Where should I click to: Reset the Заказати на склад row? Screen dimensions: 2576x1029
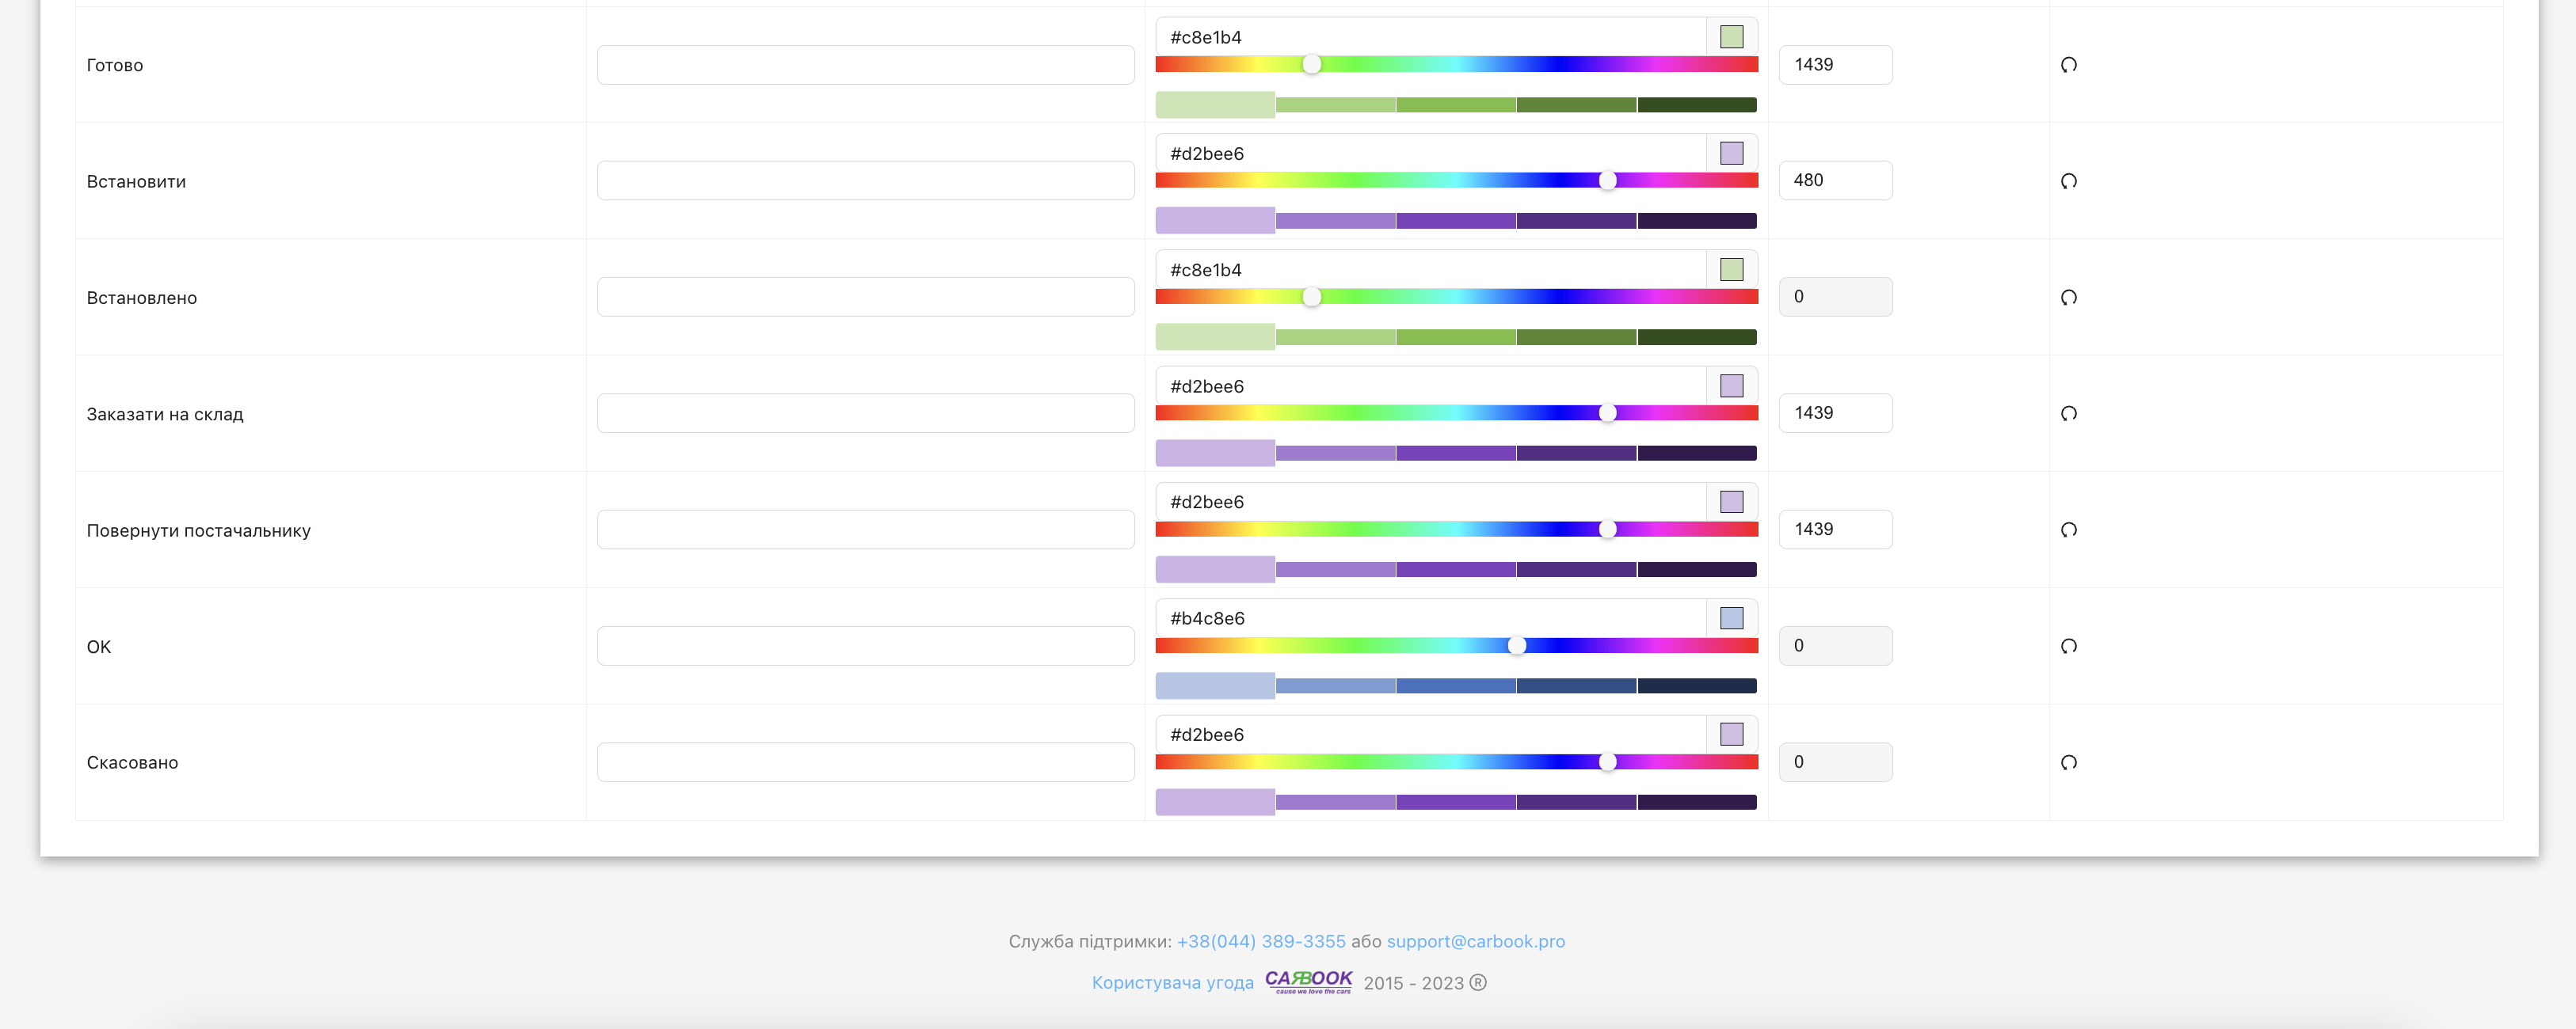(2069, 414)
